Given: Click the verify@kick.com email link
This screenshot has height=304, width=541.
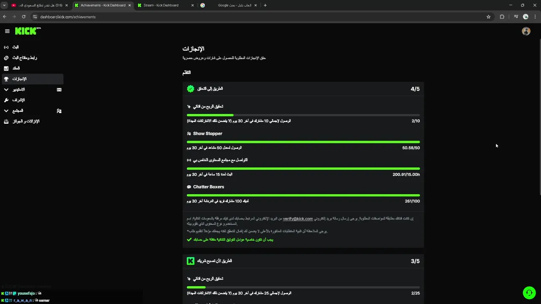Looking at the screenshot, I should click(x=298, y=219).
